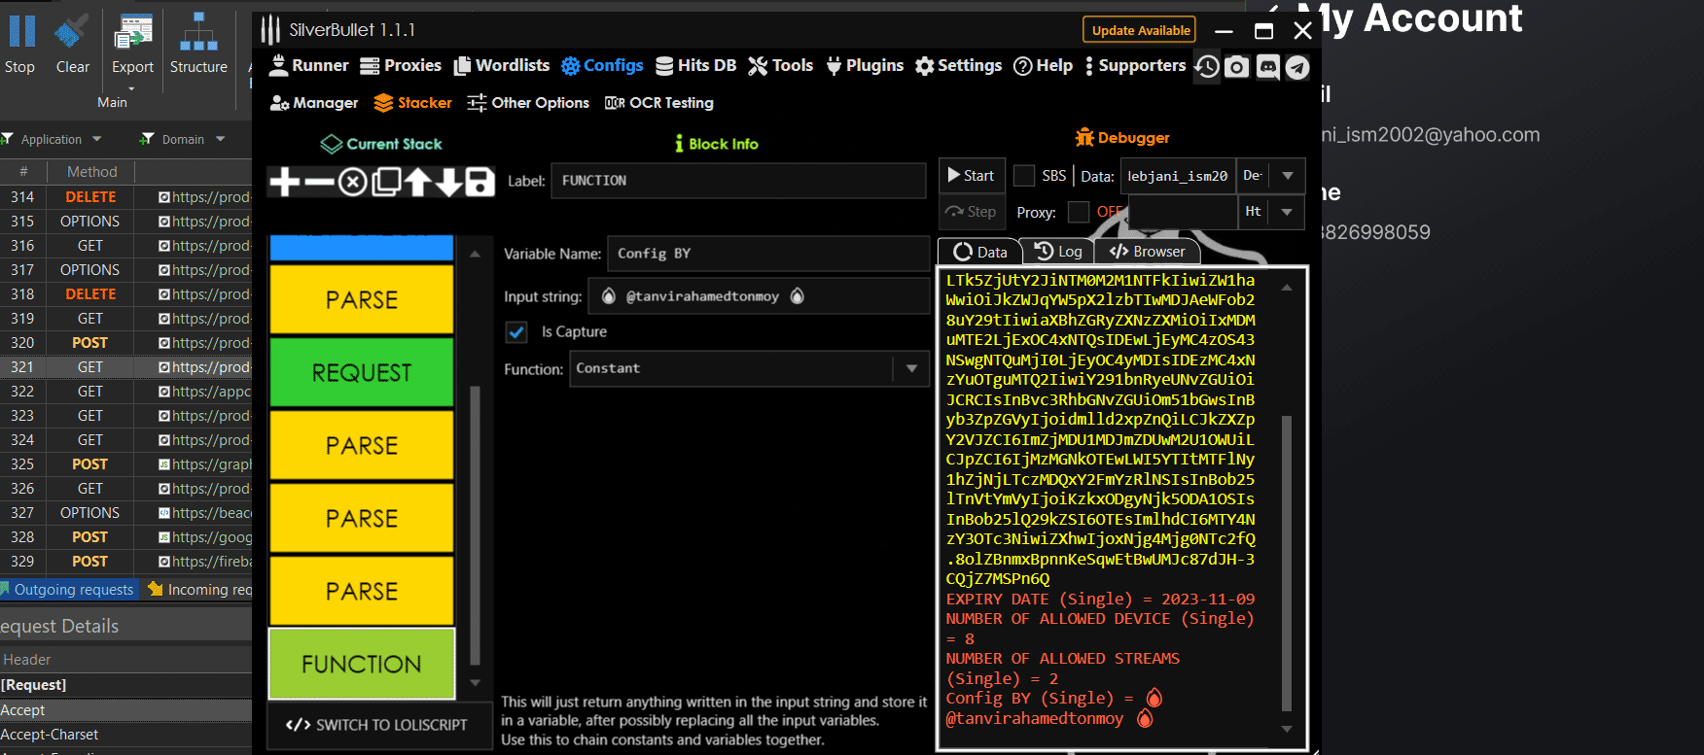Screen dimensions: 1704x755
Task: Open the Telegram paper plane icon
Action: pyautogui.click(x=1297, y=67)
